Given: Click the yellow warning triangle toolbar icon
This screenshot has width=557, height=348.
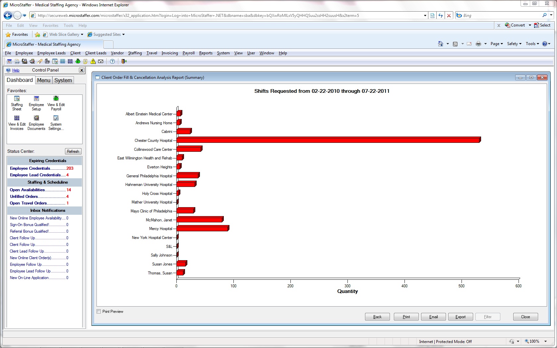Looking at the screenshot, I should (x=93, y=61).
